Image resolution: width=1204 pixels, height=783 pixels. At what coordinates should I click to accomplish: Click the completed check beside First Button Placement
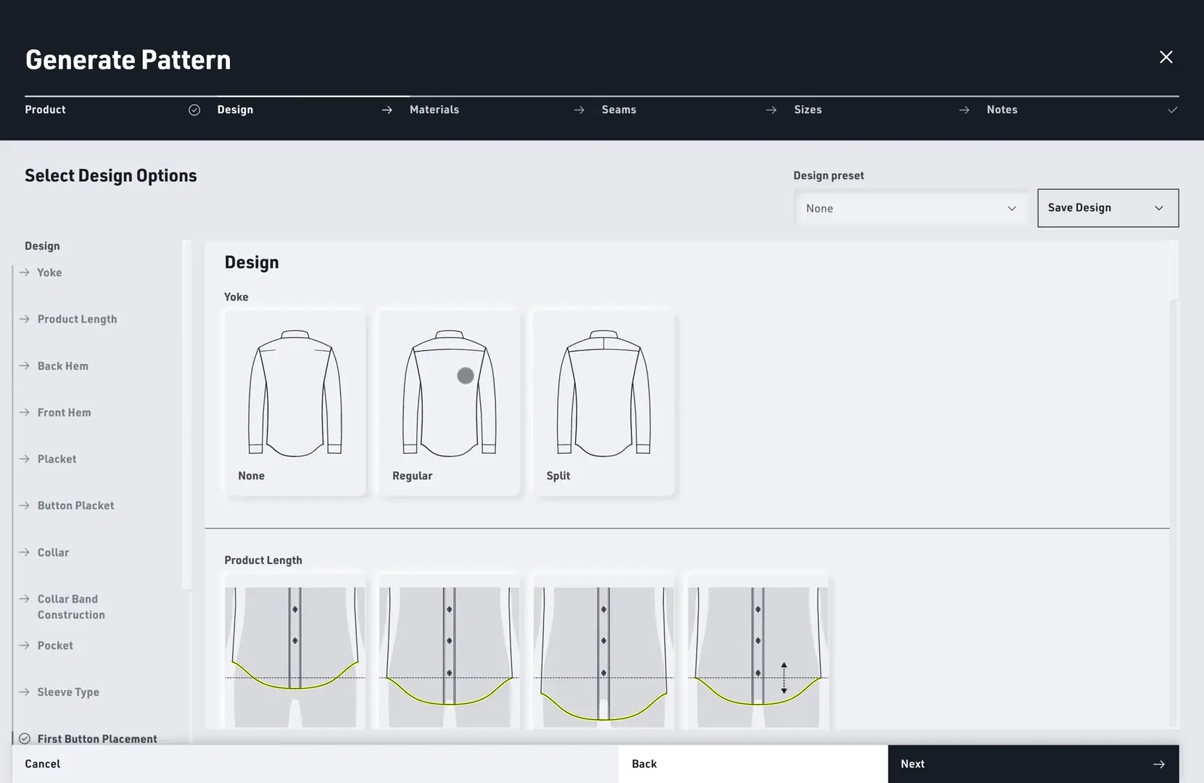25,738
